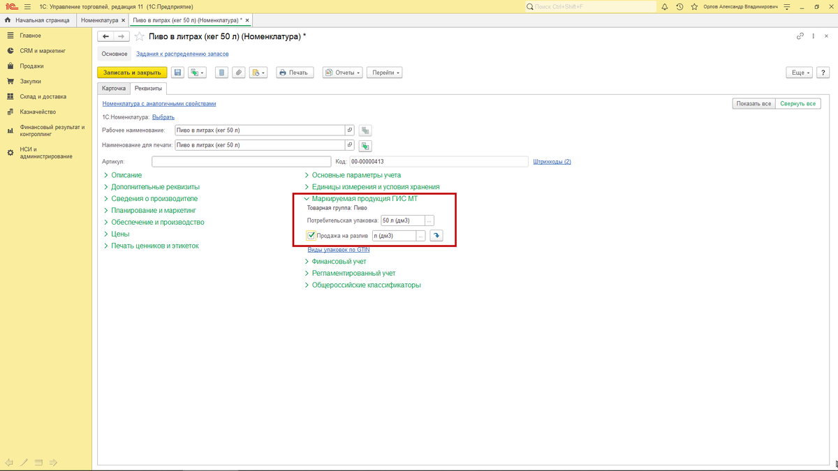Get link to this object icon

(x=800, y=36)
